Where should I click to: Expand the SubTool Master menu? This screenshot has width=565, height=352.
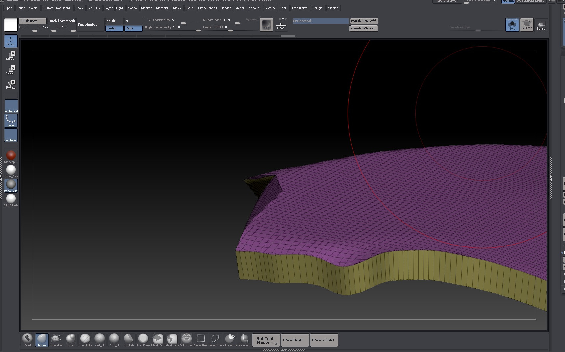266,340
